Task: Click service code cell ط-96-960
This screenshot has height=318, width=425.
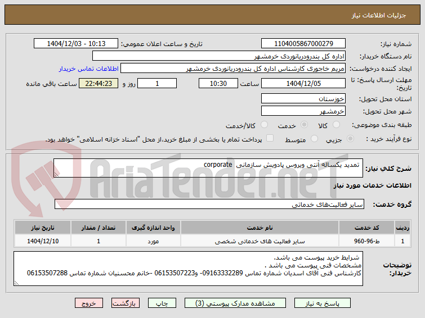Action: (x=366, y=241)
